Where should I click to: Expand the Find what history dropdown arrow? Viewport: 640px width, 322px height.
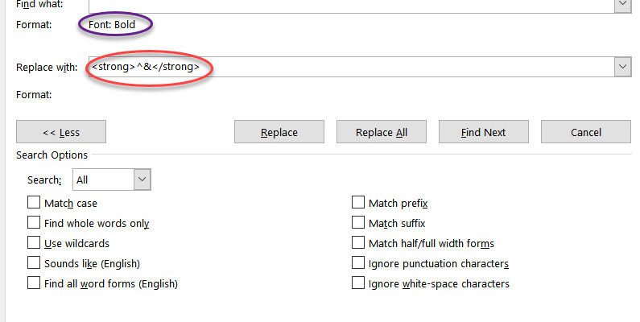(622, 5)
